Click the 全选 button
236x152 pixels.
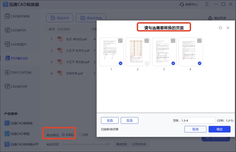point(110,120)
